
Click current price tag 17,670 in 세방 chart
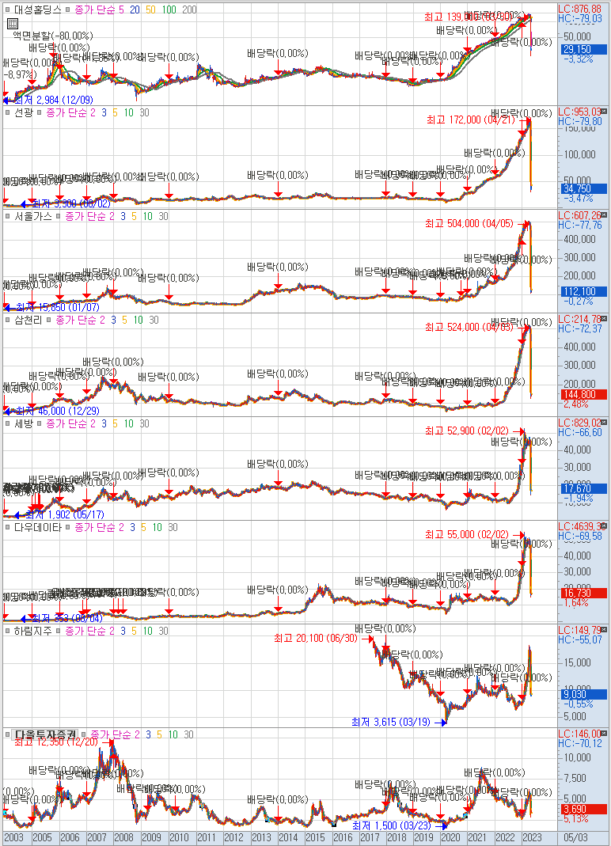[x=585, y=488]
